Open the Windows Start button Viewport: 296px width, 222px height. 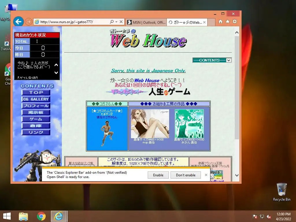point(7,216)
